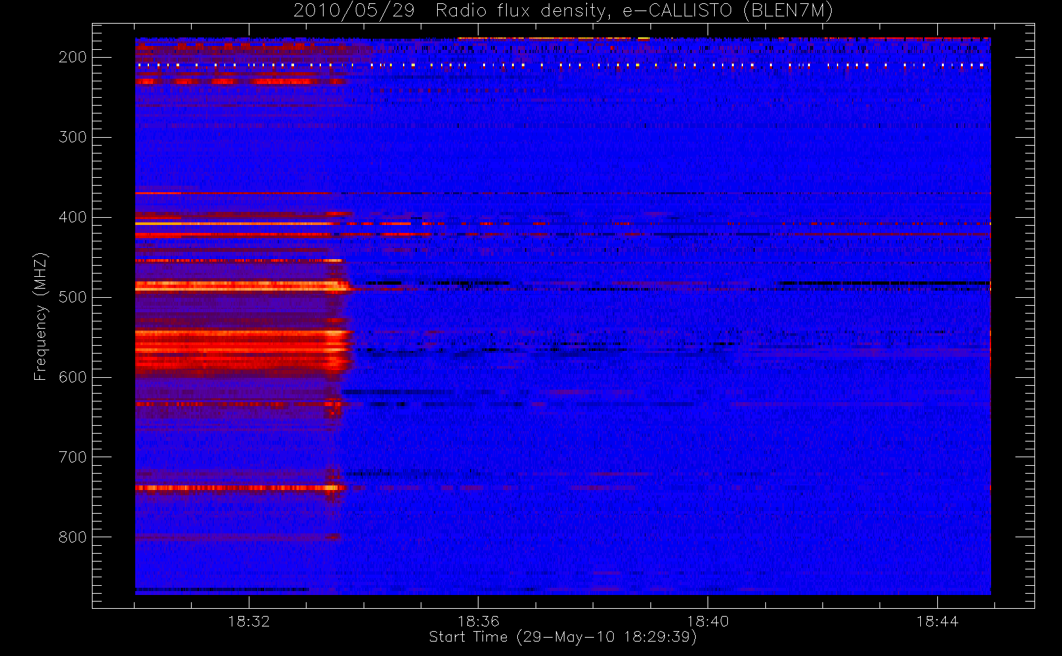Select the 200 frequency axis label
This screenshot has width=1062, height=656.
72,57
